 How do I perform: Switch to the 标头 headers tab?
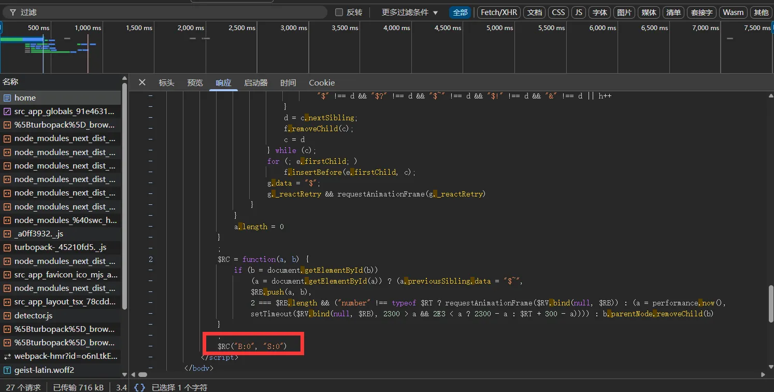click(x=166, y=83)
